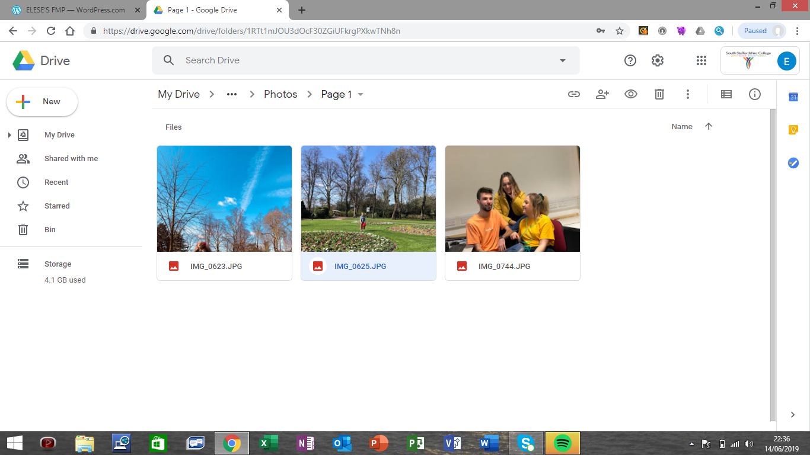Viewport: 810px width, 455px height.
Task: Select the IMG_0744.JPG thumbnail
Action: (512, 198)
